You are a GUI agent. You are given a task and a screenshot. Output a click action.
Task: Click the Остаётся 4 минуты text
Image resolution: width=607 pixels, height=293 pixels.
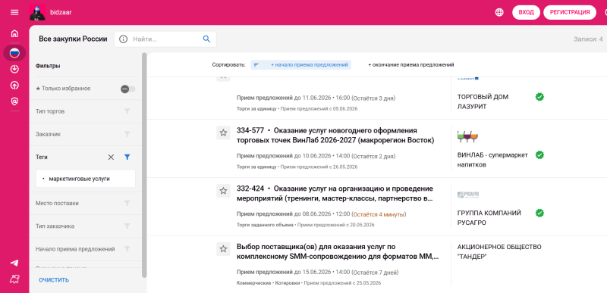coord(379,214)
